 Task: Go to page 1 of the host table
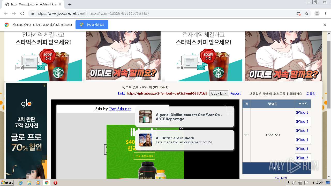274,168
